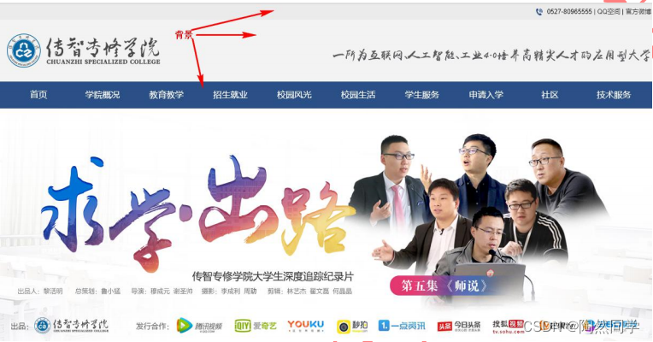
Task: Open the Tencent Video partner logo
Action: click(199, 326)
